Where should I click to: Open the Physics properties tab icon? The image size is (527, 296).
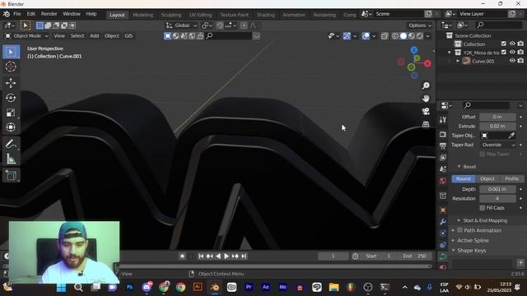click(x=443, y=234)
